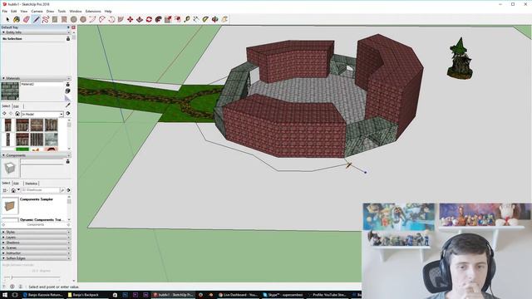The width and height of the screenshot is (532, 299).
Task: Open the Window menu
Action: [x=76, y=11]
